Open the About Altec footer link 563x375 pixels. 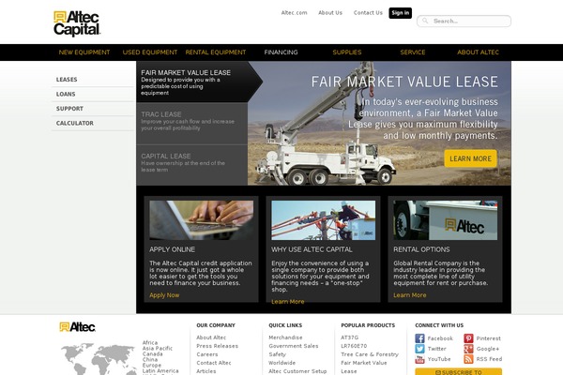(211, 337)
